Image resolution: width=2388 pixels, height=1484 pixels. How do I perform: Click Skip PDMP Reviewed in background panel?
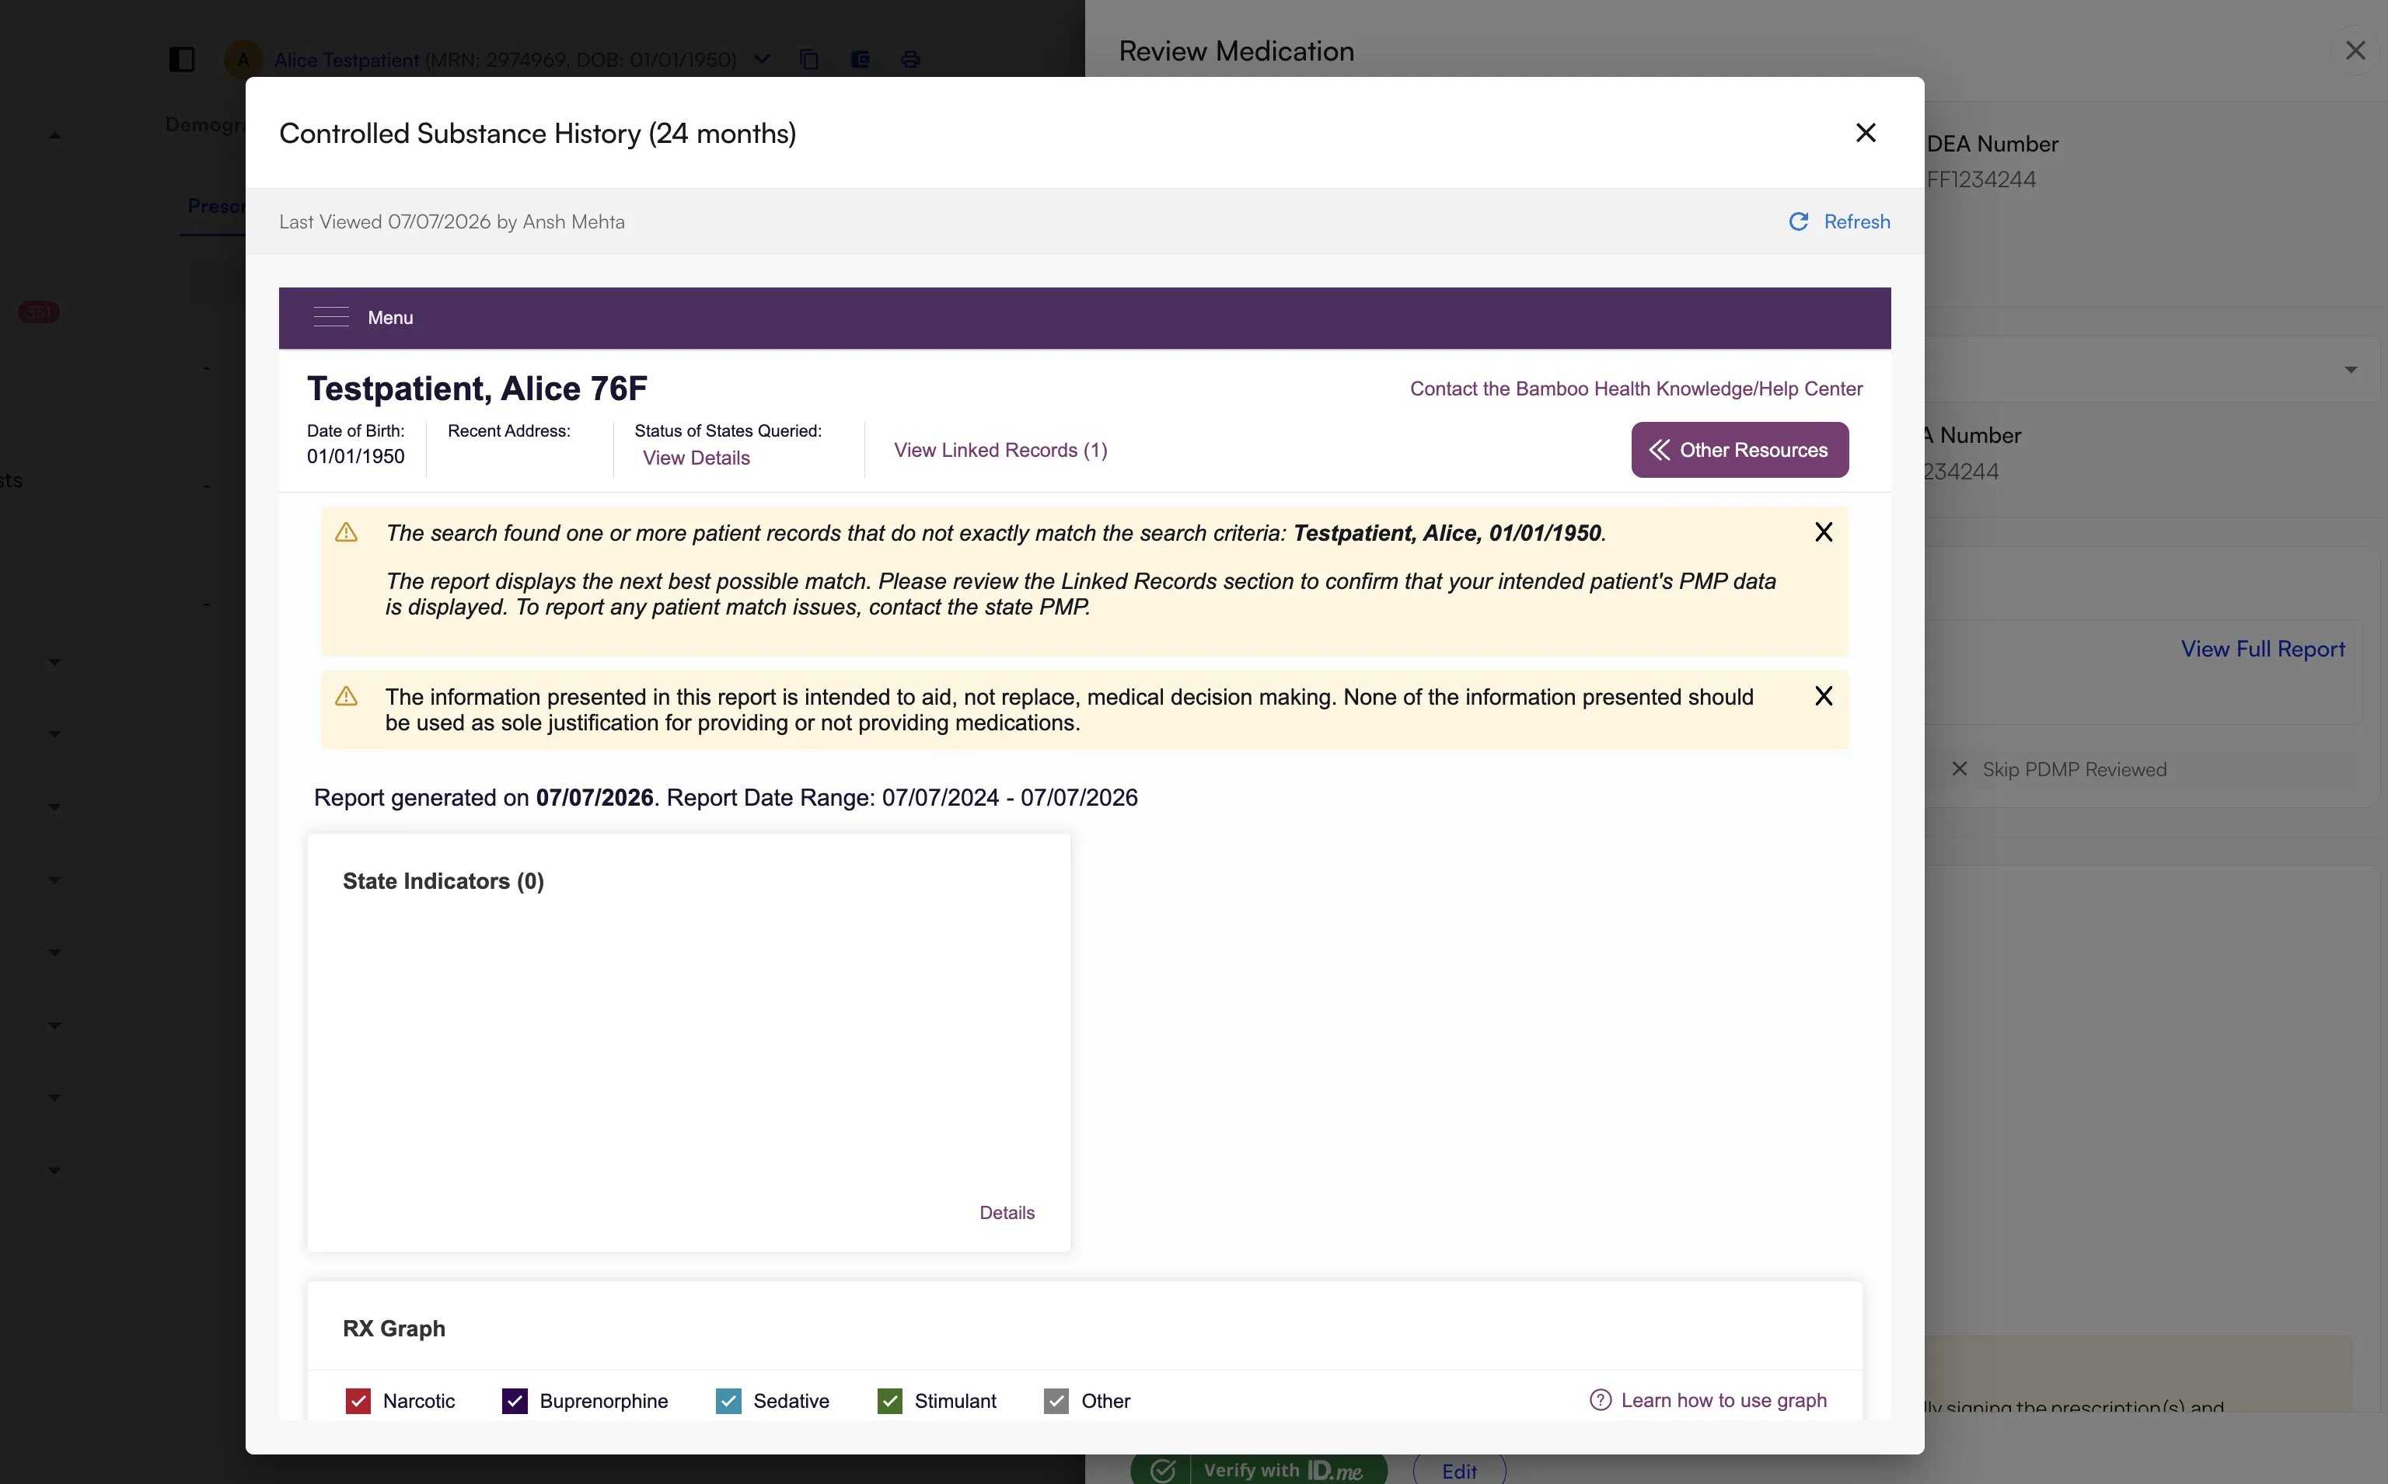pos(2074,769)
